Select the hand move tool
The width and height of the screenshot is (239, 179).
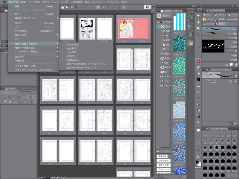click(x=198, y=22)
